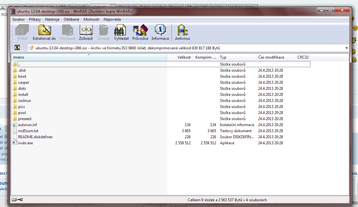Screen dimensions: 358x207
Task: Launch the Průvodce wizard
Action: [140, 32]
